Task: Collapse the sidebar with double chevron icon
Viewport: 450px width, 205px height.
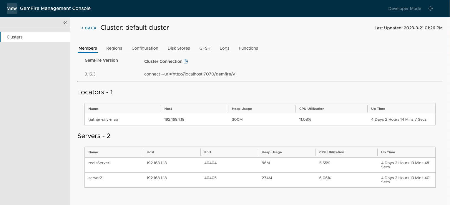Action: click(x=65, y=23)
